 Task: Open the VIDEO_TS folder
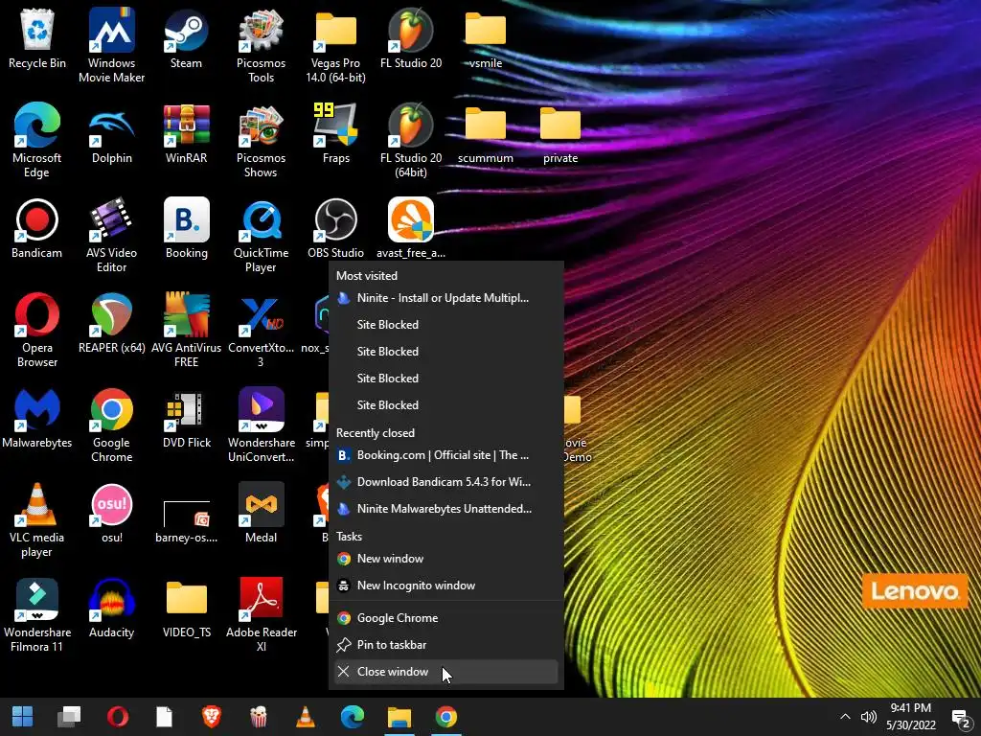tap(186, 609)
